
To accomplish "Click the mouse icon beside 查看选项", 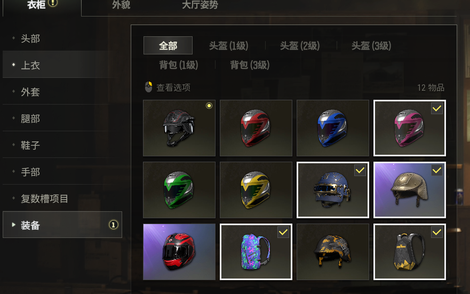I will 148,87.
